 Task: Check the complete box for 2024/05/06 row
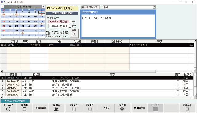[178, 88]
